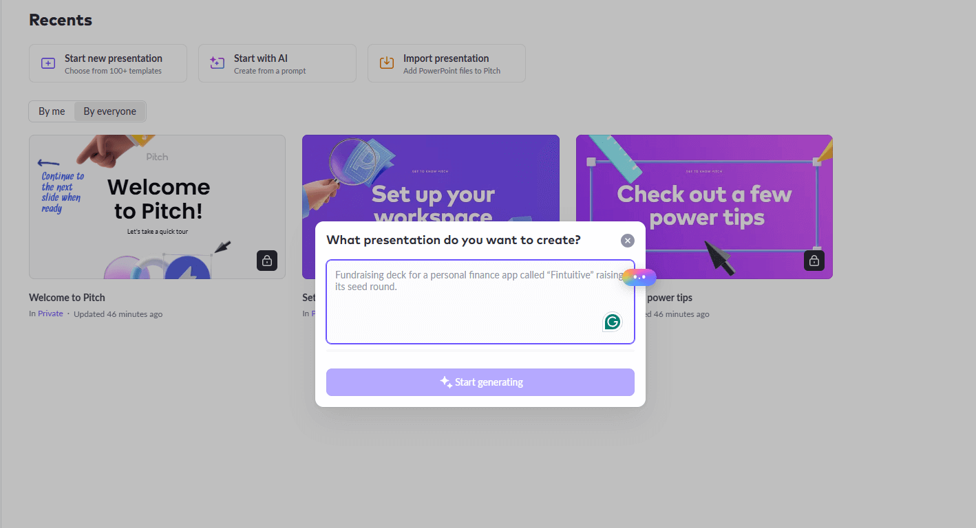This screenshot has width=976, height=528.
Task: Open the Set up your workspace thumbnail
Action: tap(430, 179)
